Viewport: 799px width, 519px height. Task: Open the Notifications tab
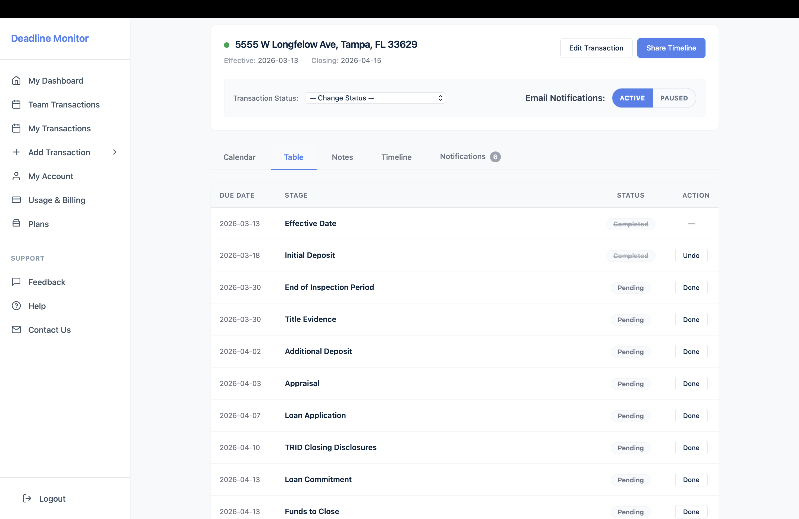[470, 157]
